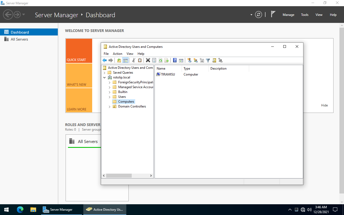Create a new organizational unit from the toolbar
The image size is (344, 215).
202,60
